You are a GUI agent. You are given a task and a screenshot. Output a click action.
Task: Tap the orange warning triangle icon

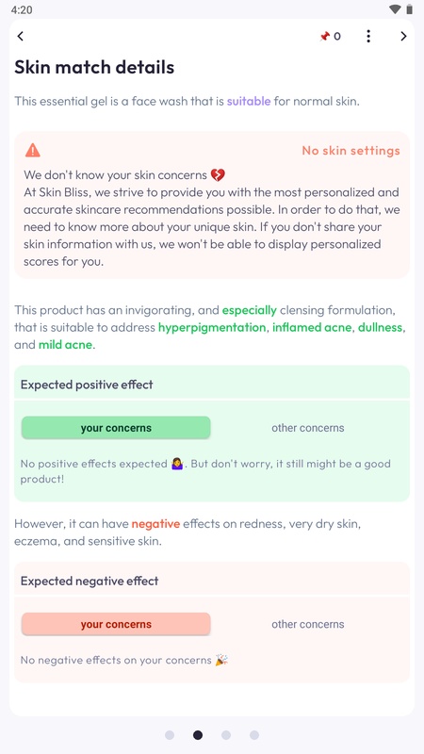click(33, 150)
